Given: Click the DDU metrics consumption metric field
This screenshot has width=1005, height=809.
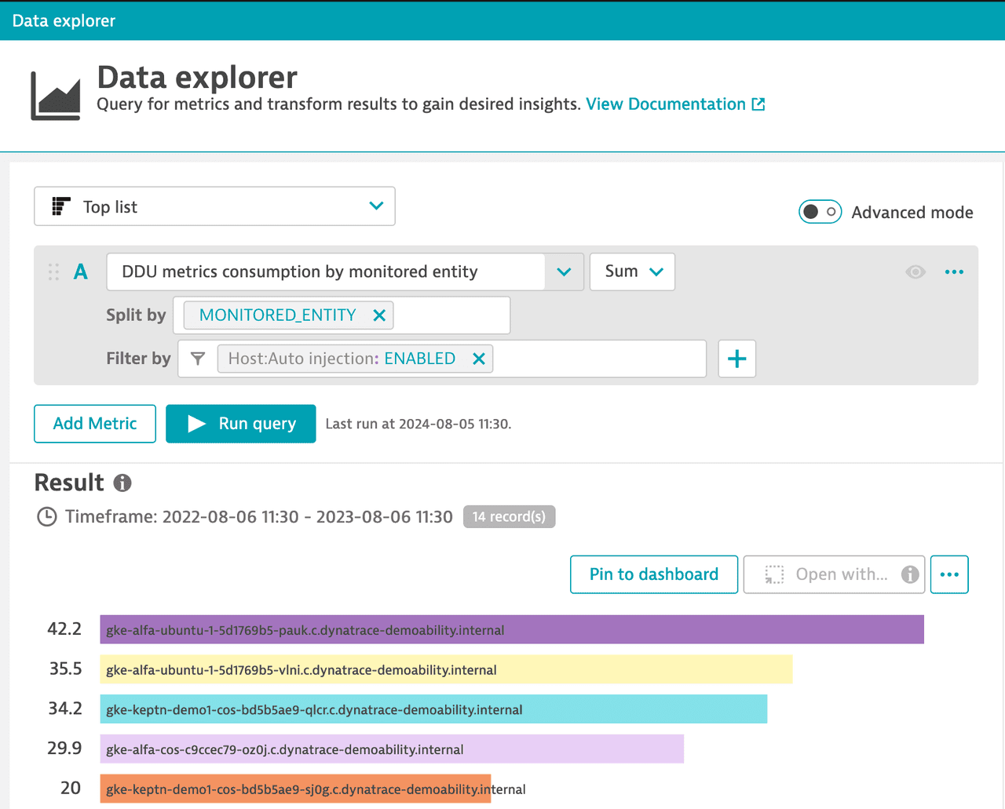Looking at the screenshot, I should [x=326, y=271].
